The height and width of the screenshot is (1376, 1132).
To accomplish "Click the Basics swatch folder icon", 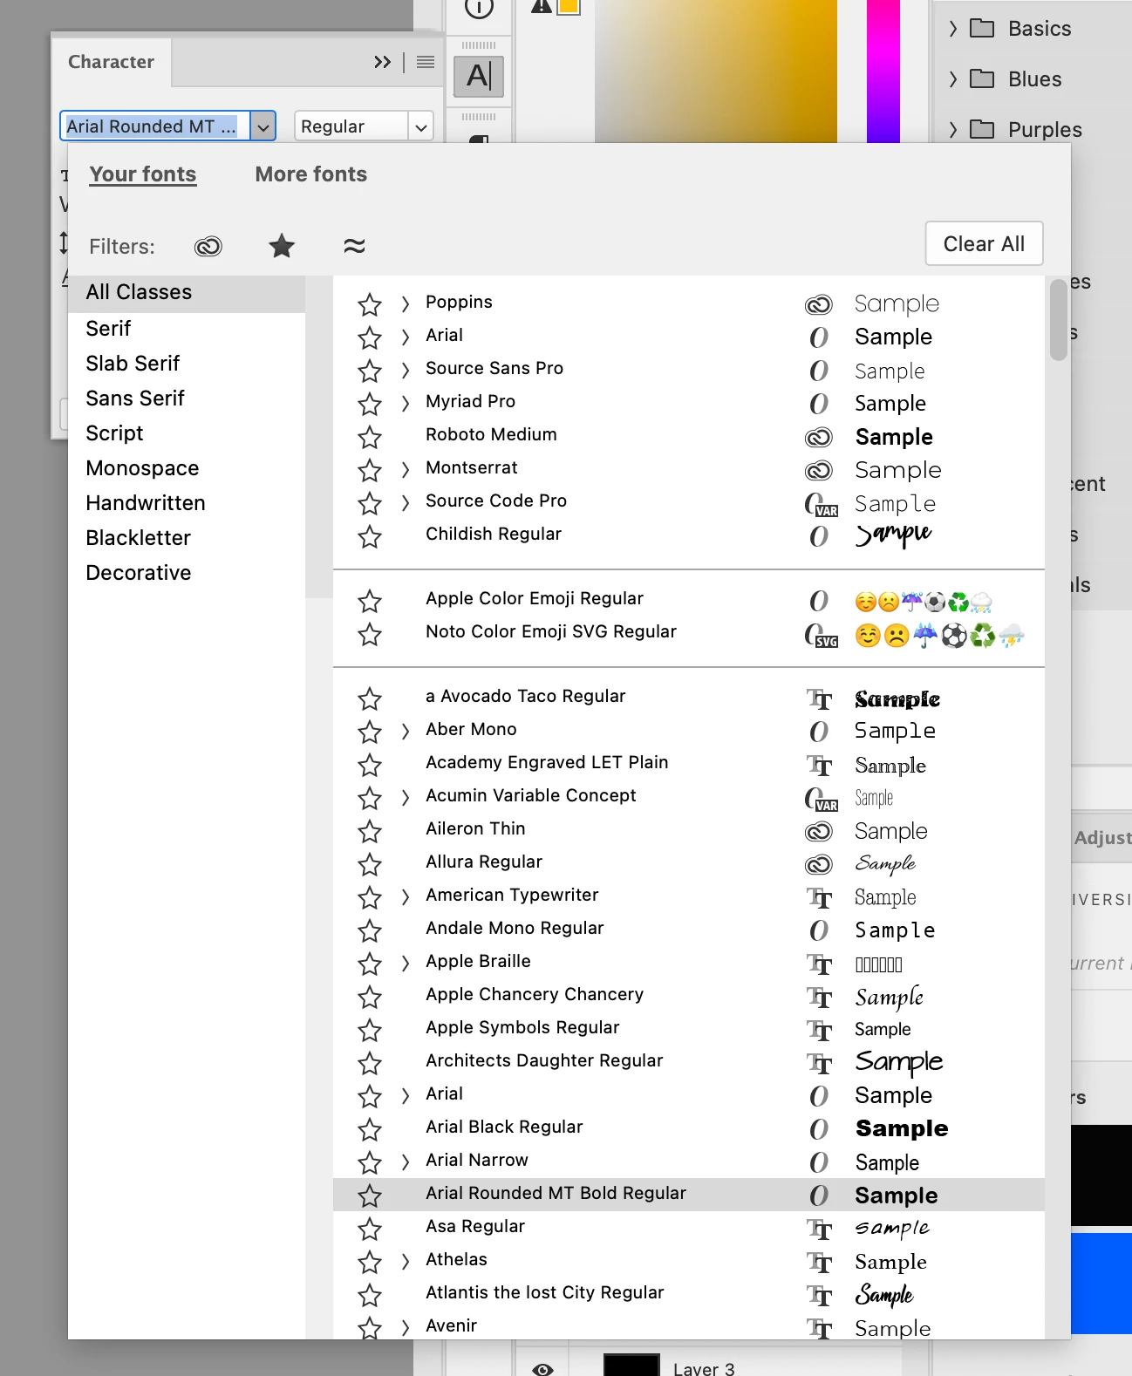I will coord(982,29).
